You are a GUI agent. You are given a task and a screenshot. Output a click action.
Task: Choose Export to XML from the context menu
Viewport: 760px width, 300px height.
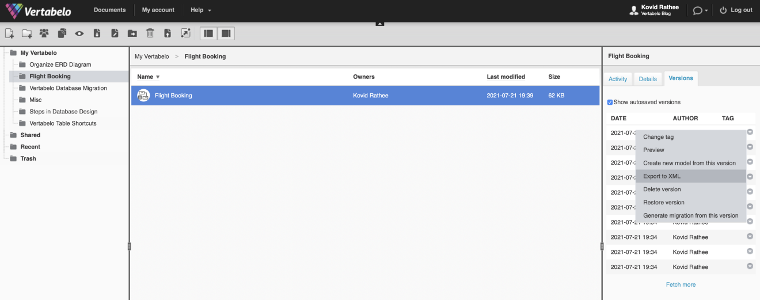691,176
